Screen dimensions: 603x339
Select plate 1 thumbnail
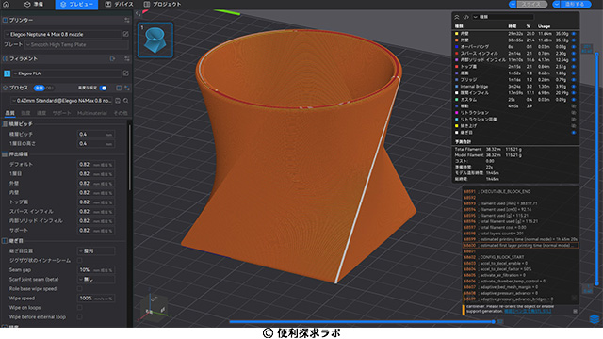pyautogui.click(x=155, y=40)
